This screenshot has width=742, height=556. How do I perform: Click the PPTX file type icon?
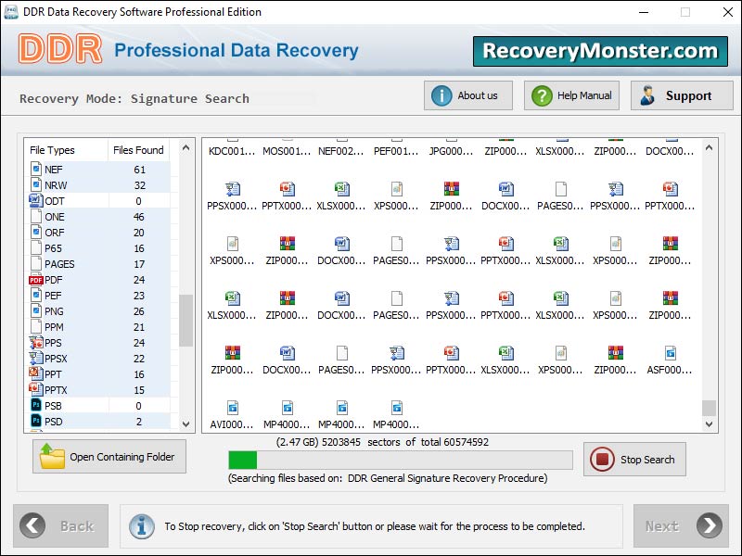tap(36, 389)
